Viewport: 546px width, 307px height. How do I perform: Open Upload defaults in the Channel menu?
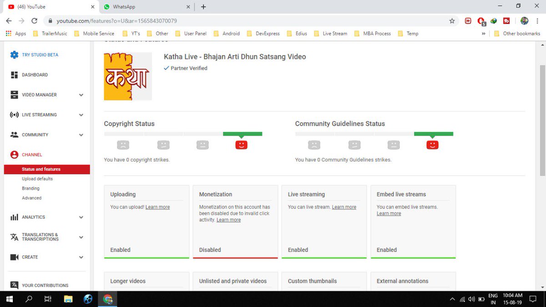(37, 179)
